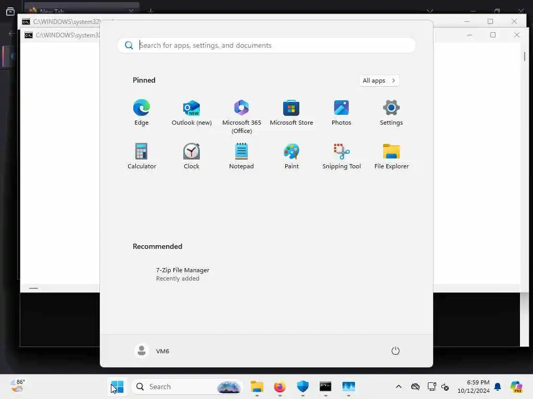Image resolution: width=533 pixels, height=399 pixels.
Task: Click the power button in Start menu
Action: coord(396,351)
